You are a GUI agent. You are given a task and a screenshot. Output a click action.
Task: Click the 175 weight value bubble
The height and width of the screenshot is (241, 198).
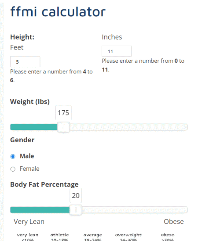[x=63, y=113]
